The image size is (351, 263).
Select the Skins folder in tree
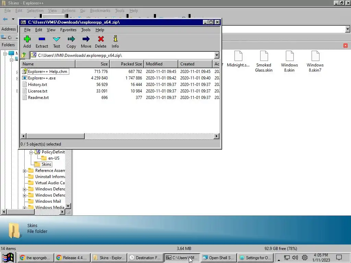44,164
